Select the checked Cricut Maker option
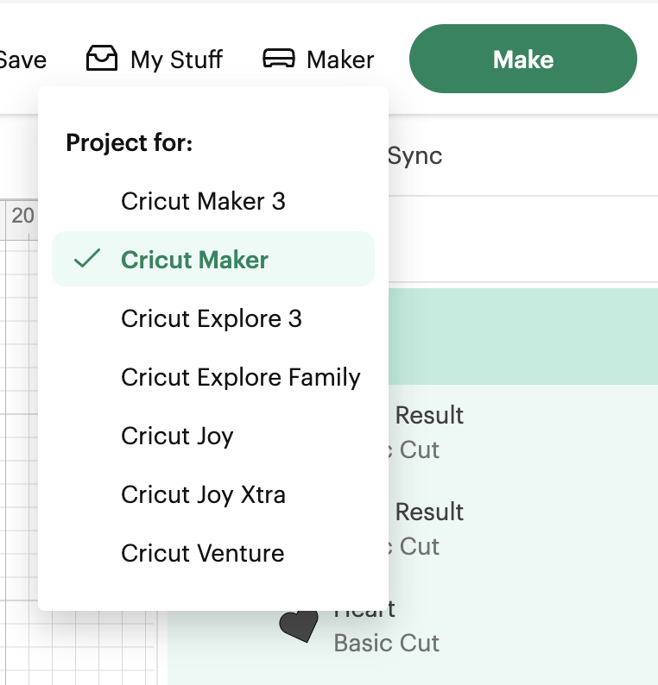Screen dimensions: 658x685 tap(213, 259)
